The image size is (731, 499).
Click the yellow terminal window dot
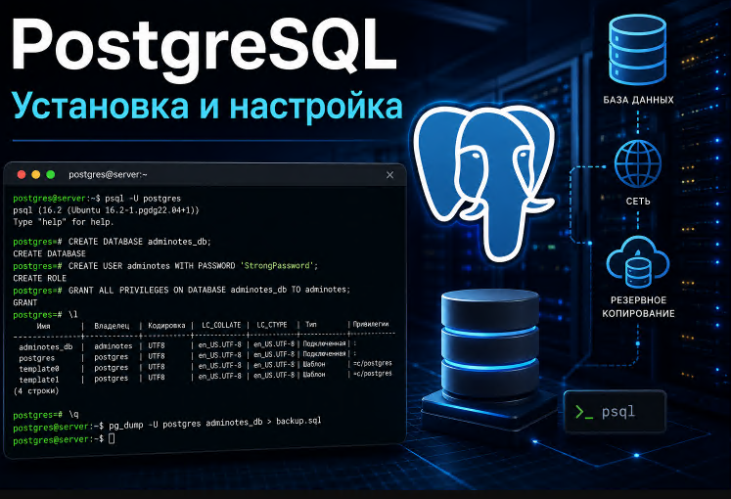pos(36,175)
